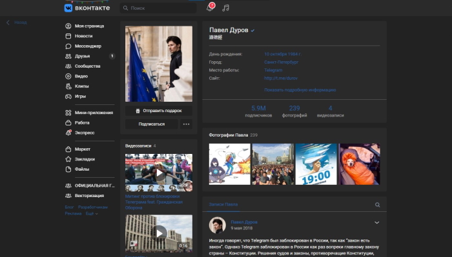Open the 19:00 paper plane poster photo
This screenshot has width=452, height=257.
click(x=316, y=164)
